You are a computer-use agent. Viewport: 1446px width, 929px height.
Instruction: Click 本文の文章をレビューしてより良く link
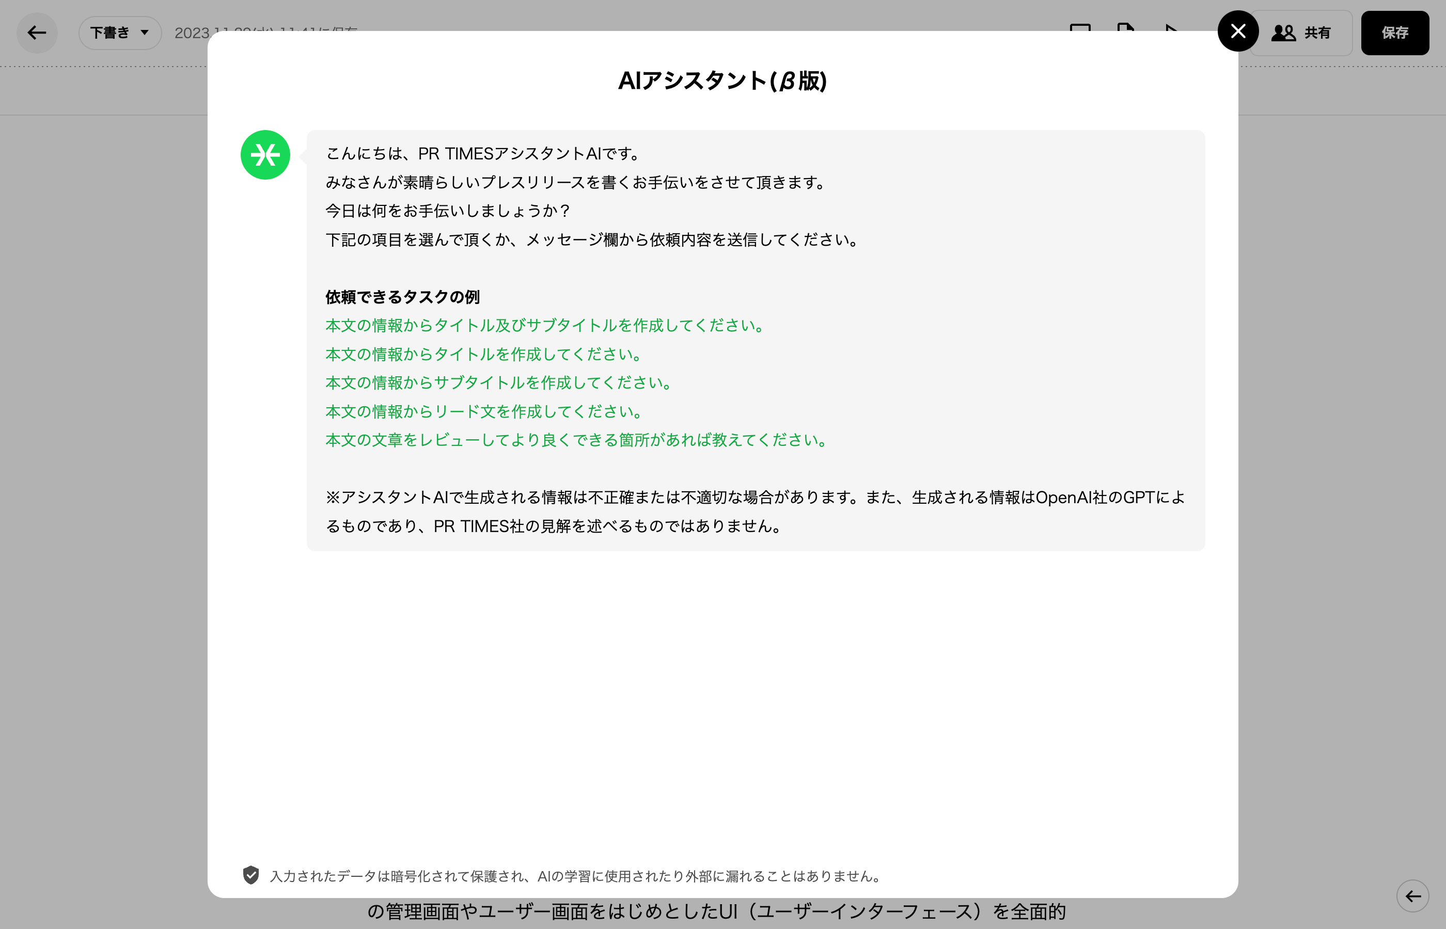coord(576,440)
